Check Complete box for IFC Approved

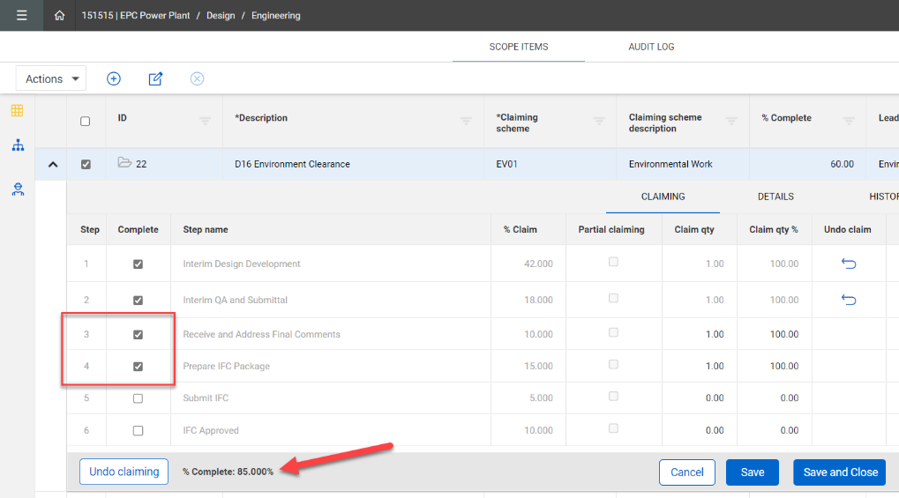click(x=138, y=431)
